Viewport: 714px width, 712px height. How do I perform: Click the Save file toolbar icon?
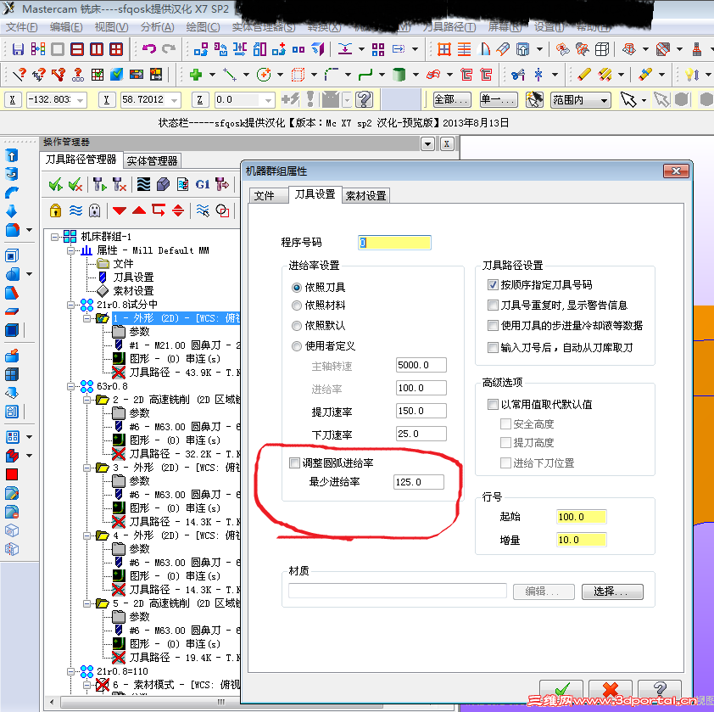point(18,49)
